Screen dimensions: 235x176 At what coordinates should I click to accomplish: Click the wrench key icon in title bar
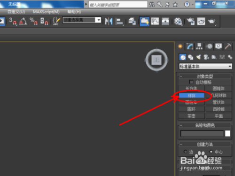[x=159, y=5]
